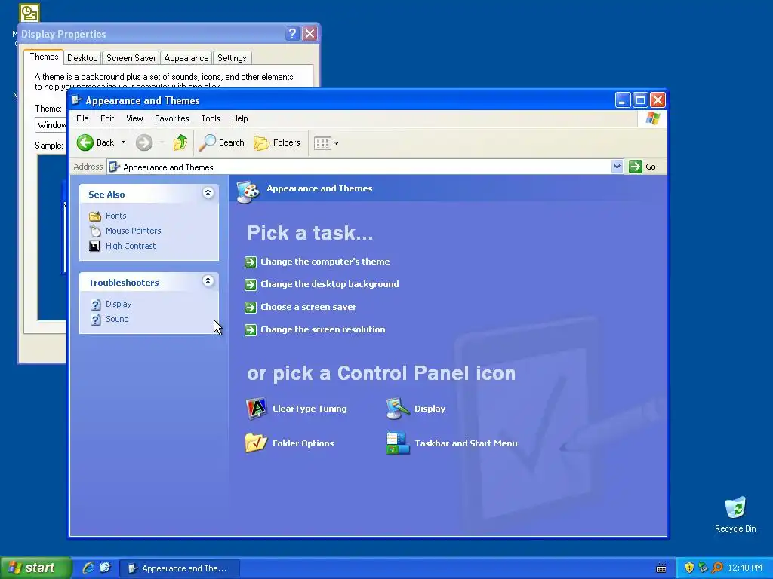This screenshot has height=579, width=773.
Task: Click arrow icon beside Change the computer's theme
Action: click(251, 262)
